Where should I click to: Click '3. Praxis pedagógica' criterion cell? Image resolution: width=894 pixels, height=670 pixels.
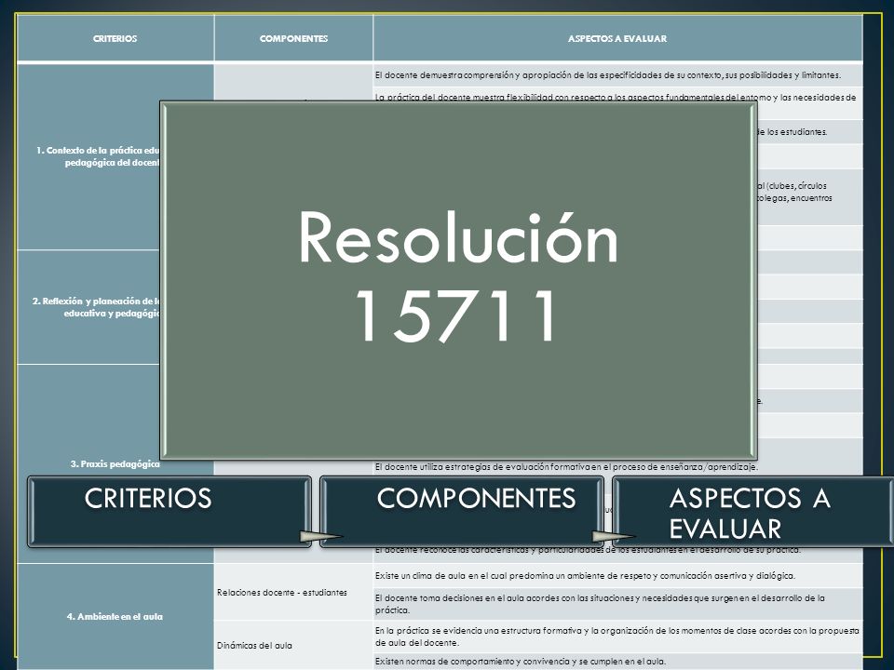[115, 463]
